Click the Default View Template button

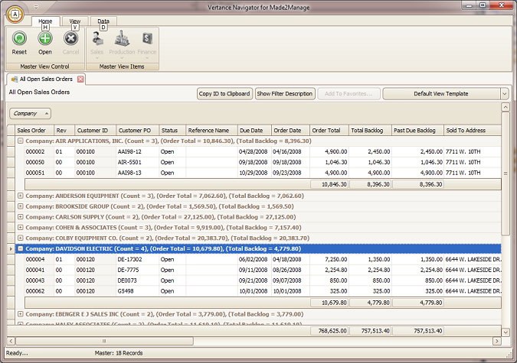pos(441,94)
